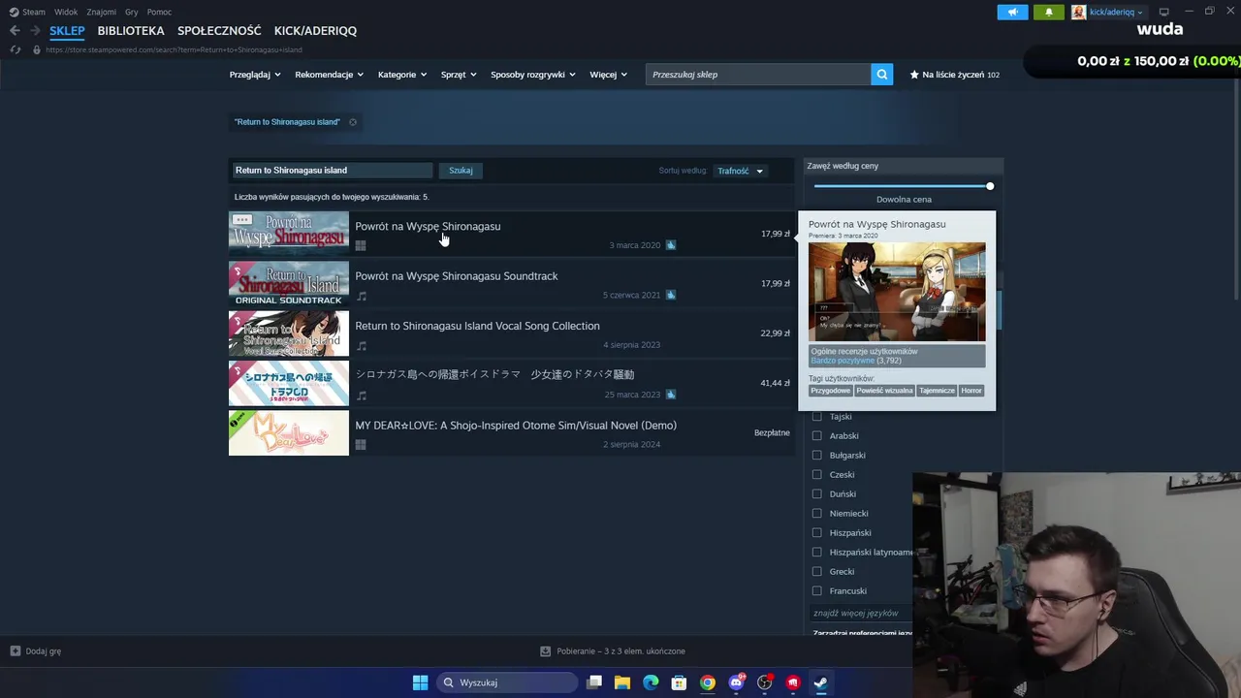Click the Steam icon on taskbar
1241x698 pixels.
click(x=820, y=682)
